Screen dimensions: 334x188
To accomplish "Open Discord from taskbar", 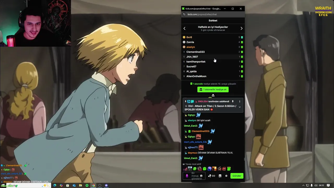I will (106, 185).
